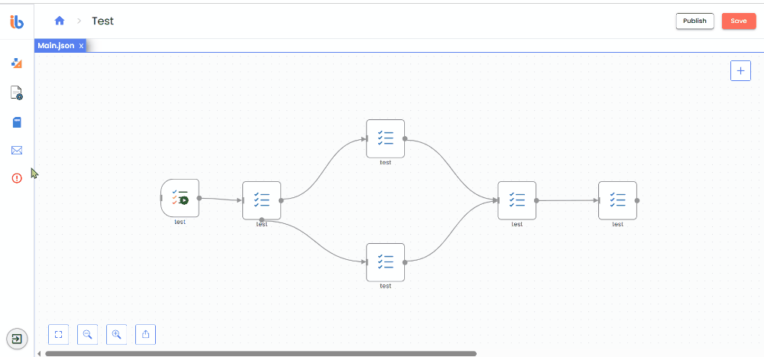The width and height of the screenshot is (764, 357).
Task: Click the ib logo in sidebar
Action: point(17,22)
